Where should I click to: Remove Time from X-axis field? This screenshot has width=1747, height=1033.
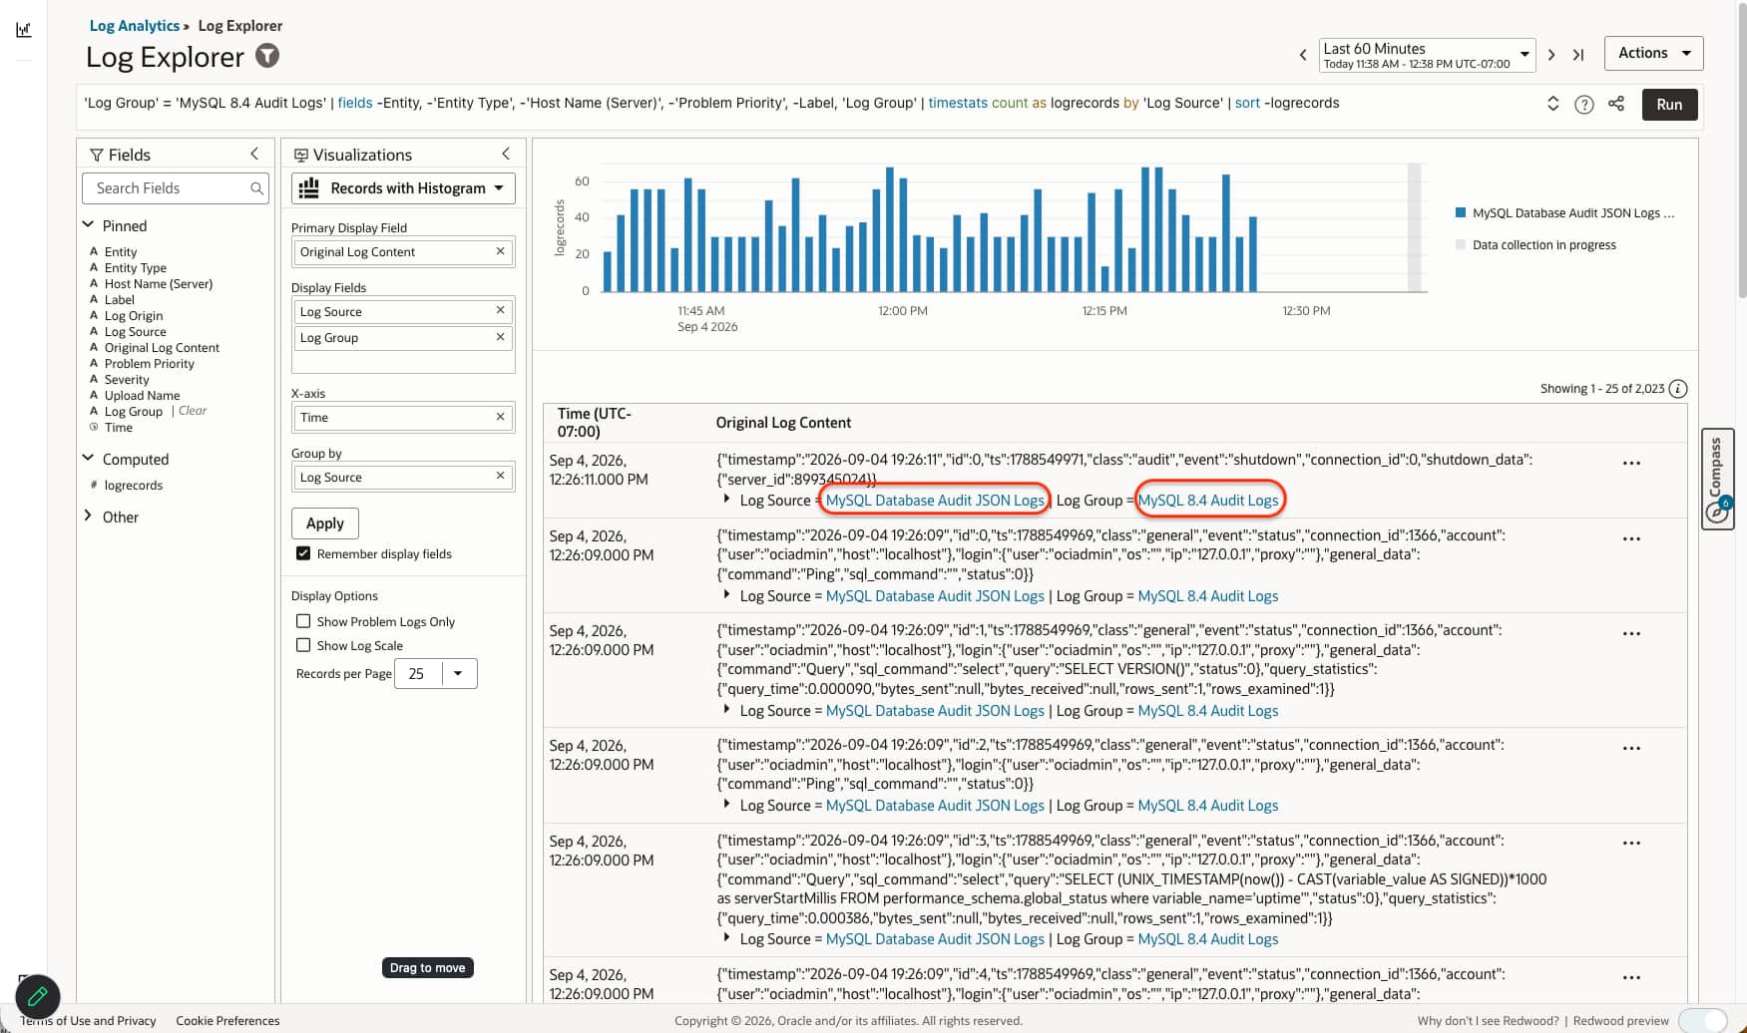point(501,417)
